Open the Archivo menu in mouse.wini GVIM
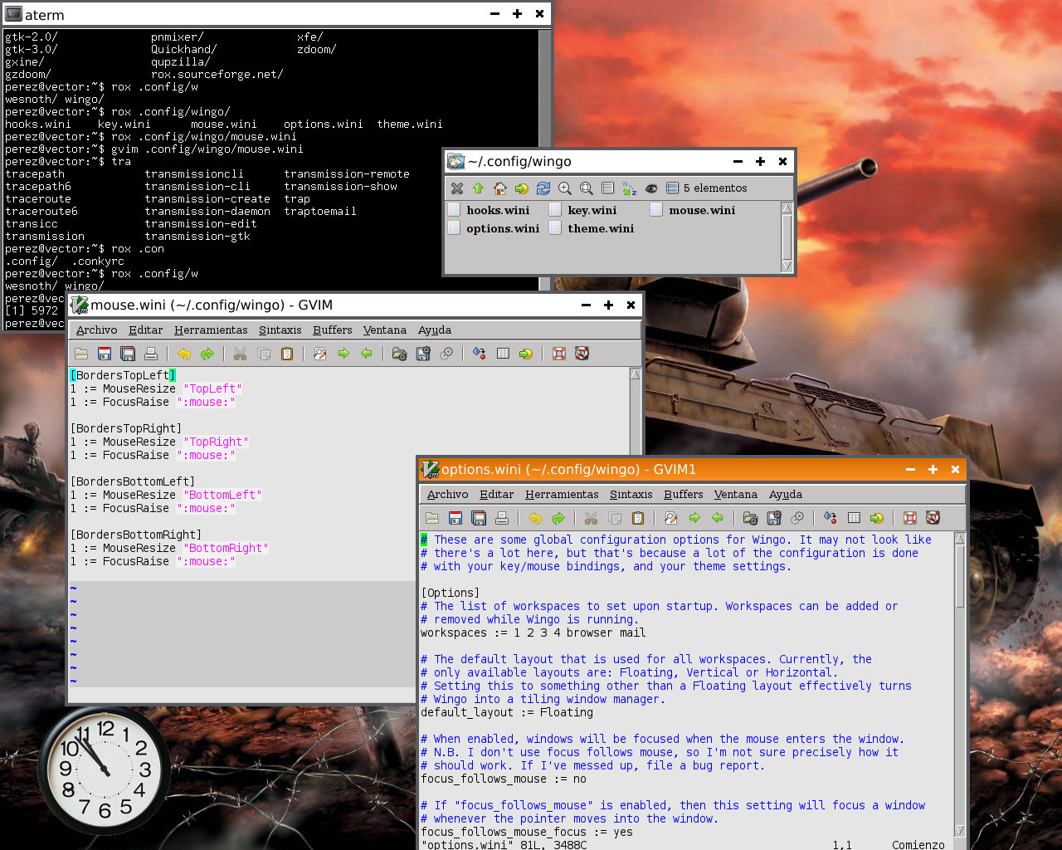This screenshot has width=1062, height=850. [x=97, y=330]
